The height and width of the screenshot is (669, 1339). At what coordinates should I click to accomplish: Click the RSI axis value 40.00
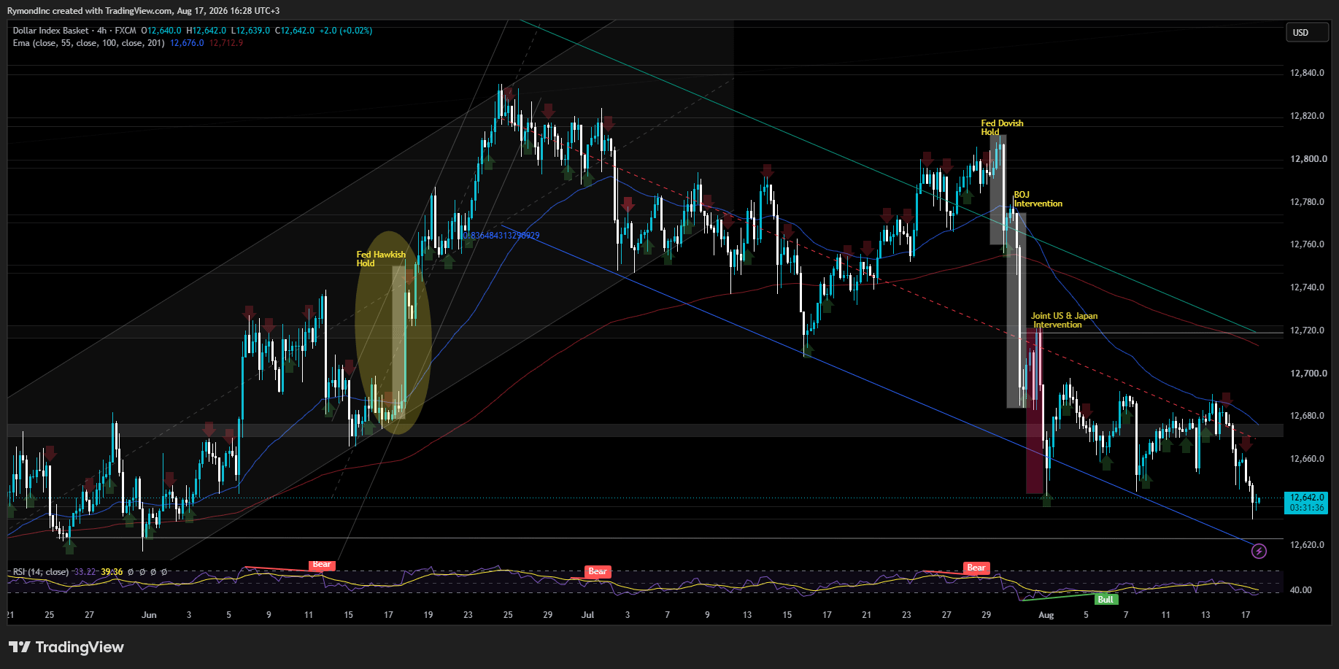[1300, 590]
